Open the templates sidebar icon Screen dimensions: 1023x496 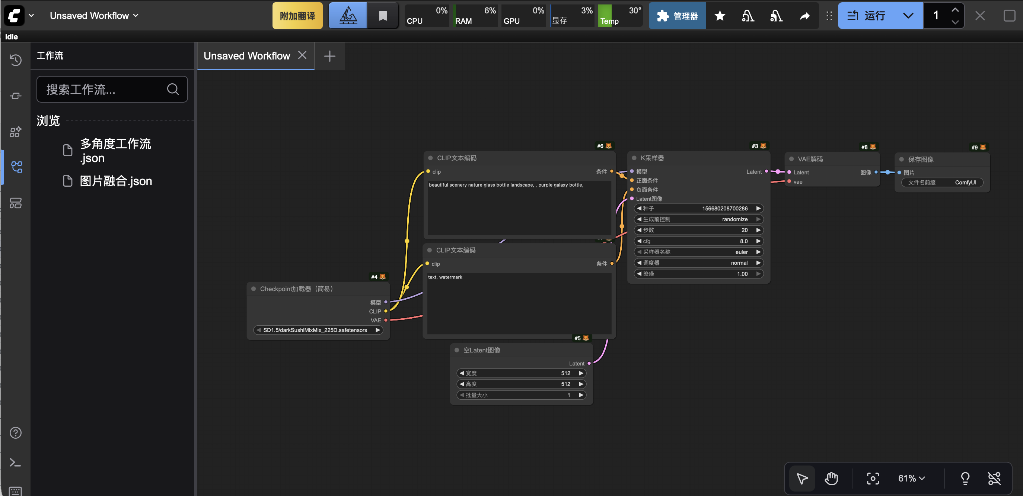[16, 203]
